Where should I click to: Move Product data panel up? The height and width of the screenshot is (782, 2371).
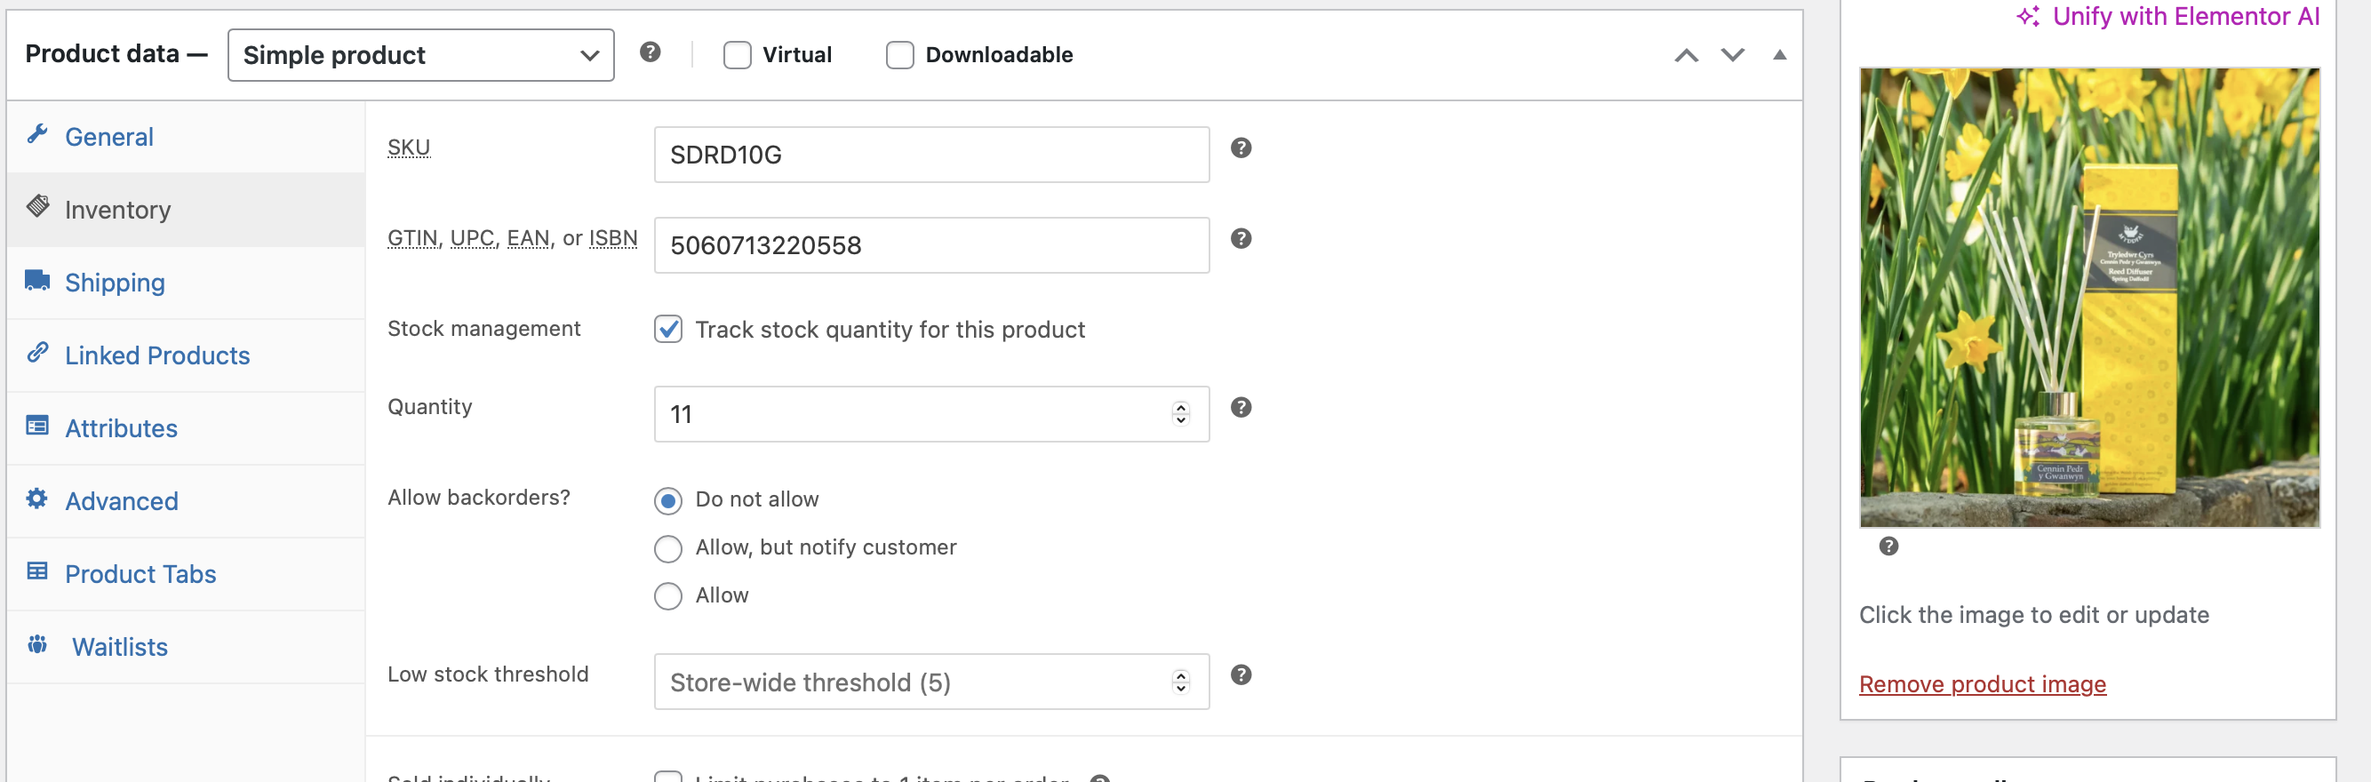tap(1685, 55)
